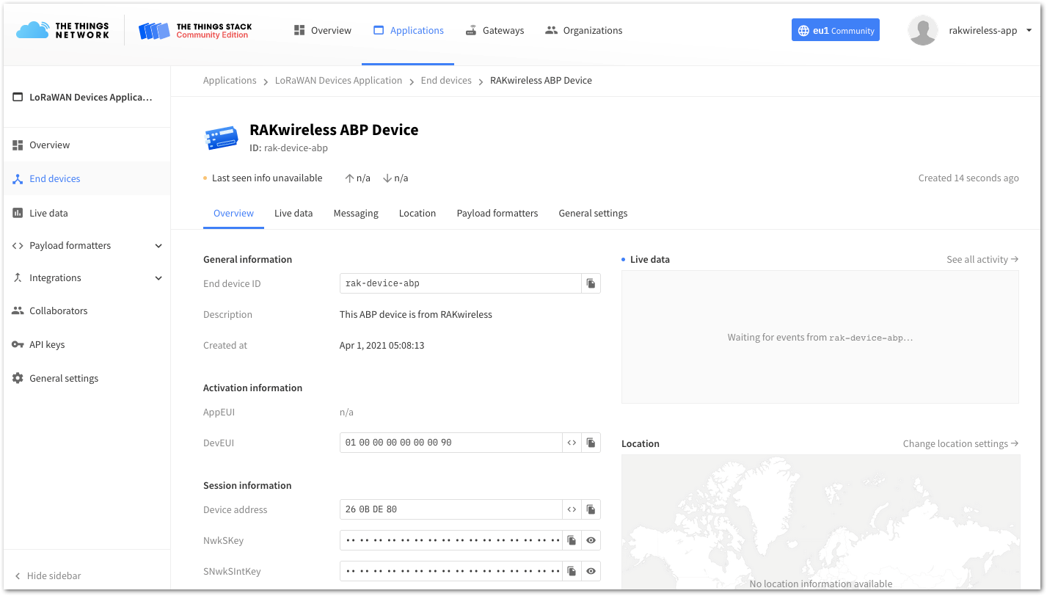
Task: Click LoRaWAN Devices Application breadcrumb
Action: (338, 80)
